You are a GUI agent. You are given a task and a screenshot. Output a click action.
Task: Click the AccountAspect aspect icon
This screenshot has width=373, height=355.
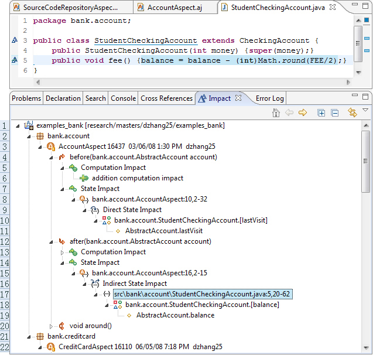coord(51,146)
